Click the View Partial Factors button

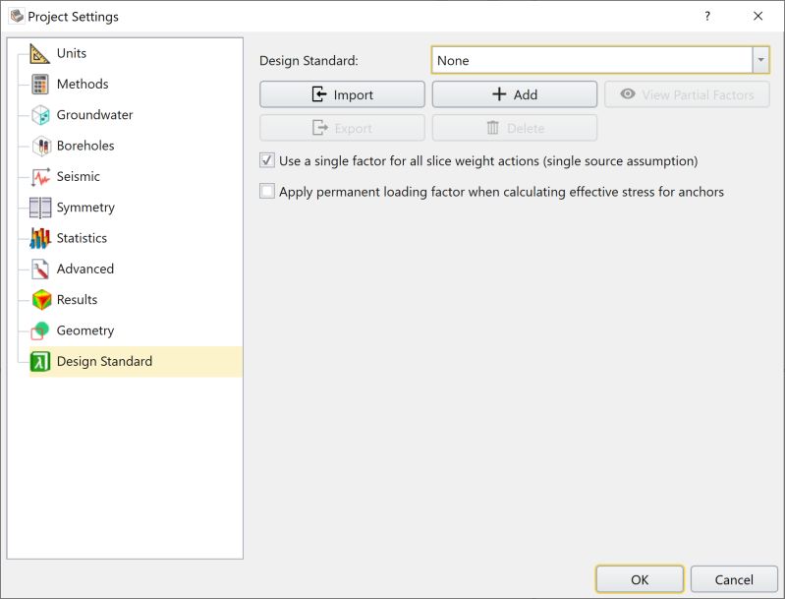click(687, 94)
